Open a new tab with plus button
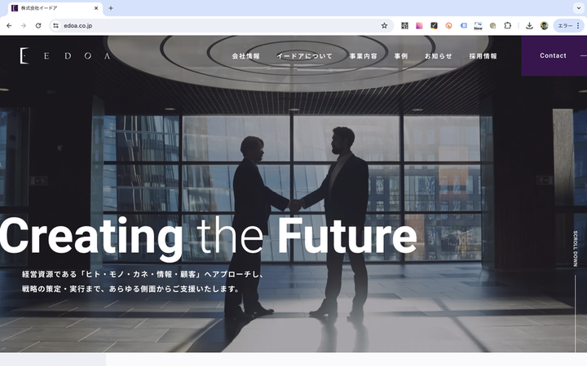 (x=111, y=8)
